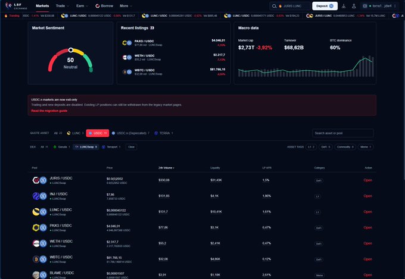Sort by the Price column header

(x=110, y=168)
